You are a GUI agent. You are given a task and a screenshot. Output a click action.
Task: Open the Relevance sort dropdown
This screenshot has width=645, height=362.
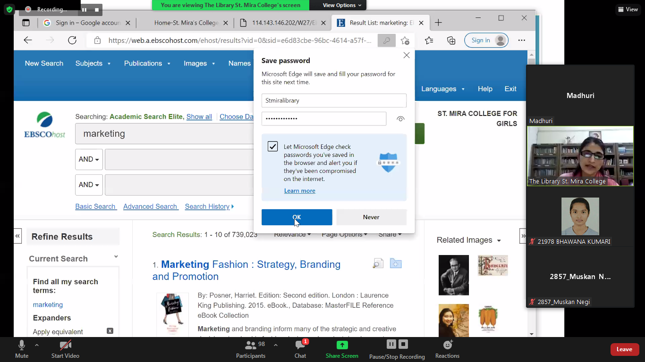click(292, 234)
